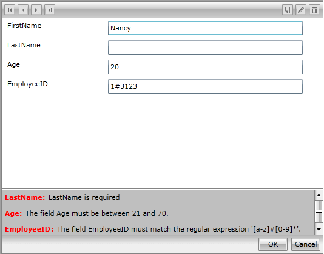
Task: Click the Age field label
Action: tap(13, 64)
